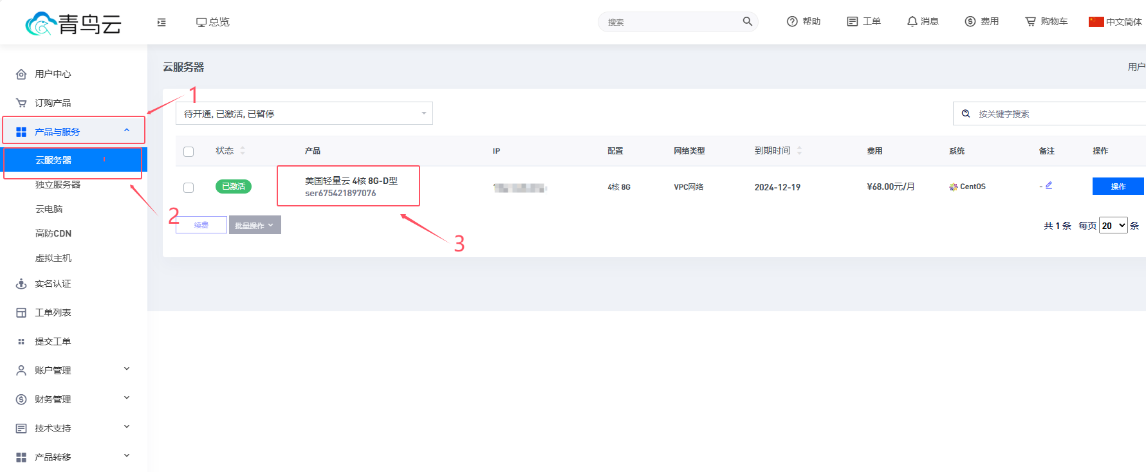Collapse the sidebar with the menu fold icon
Viewport: 1146px width, 472px height.
(162, 22)
